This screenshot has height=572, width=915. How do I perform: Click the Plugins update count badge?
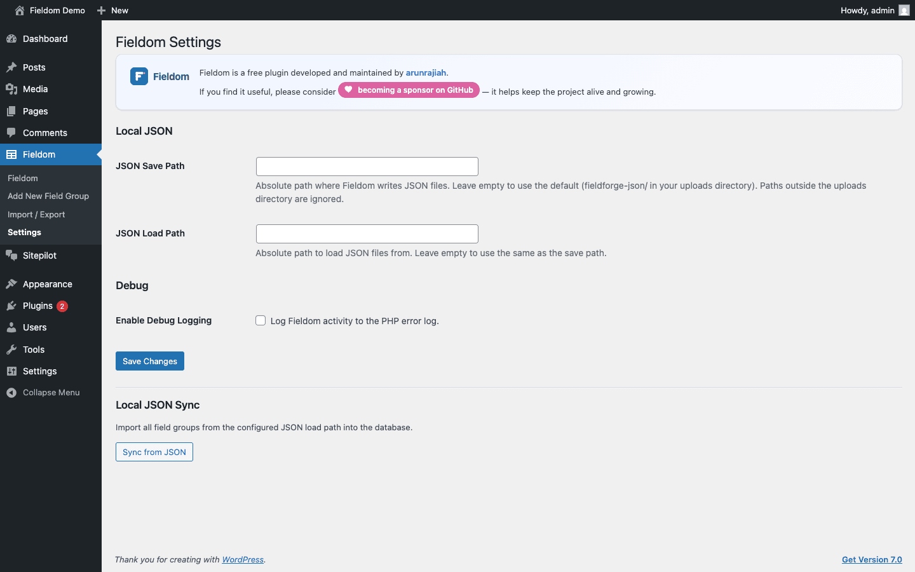(x=62, y=306)
